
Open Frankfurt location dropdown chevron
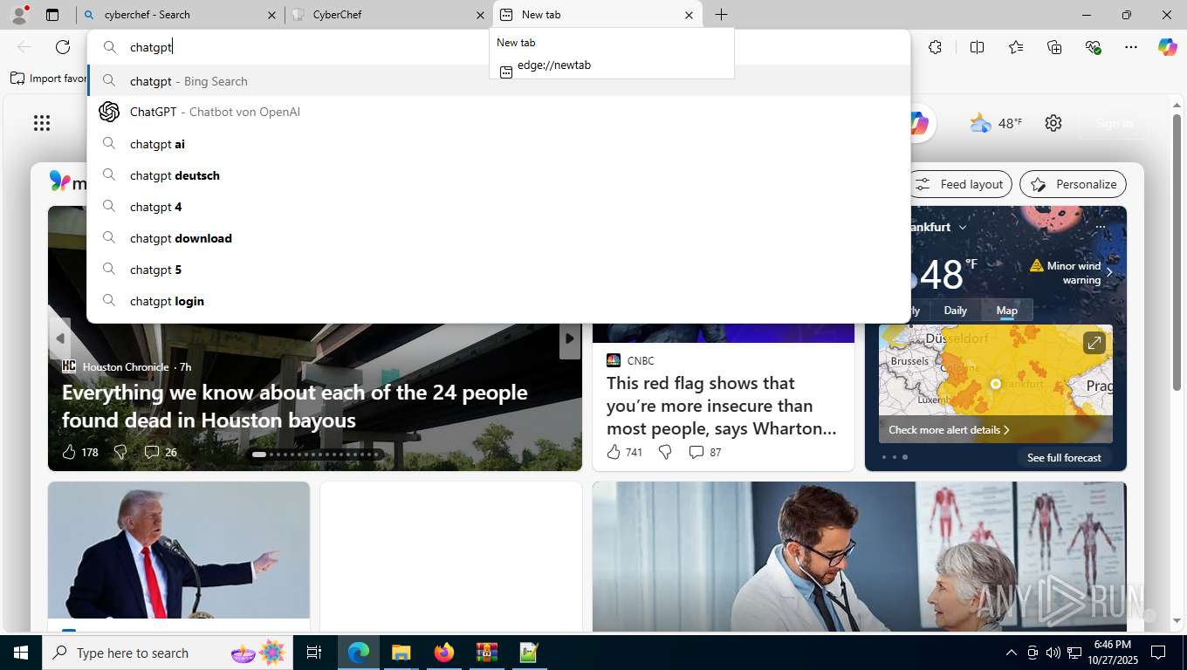coord(963,227)
